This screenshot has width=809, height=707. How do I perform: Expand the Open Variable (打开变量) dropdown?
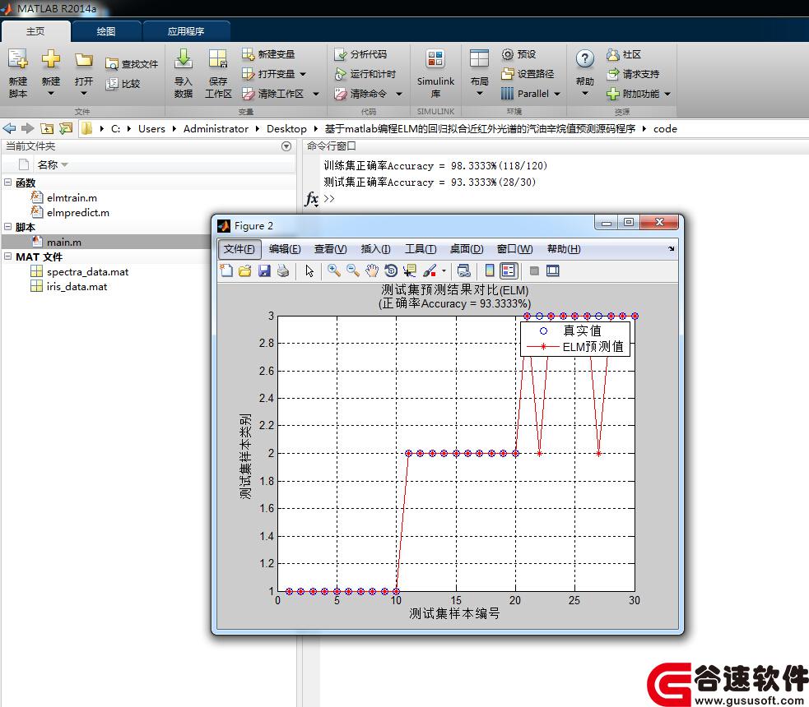(x=303, y=74)
